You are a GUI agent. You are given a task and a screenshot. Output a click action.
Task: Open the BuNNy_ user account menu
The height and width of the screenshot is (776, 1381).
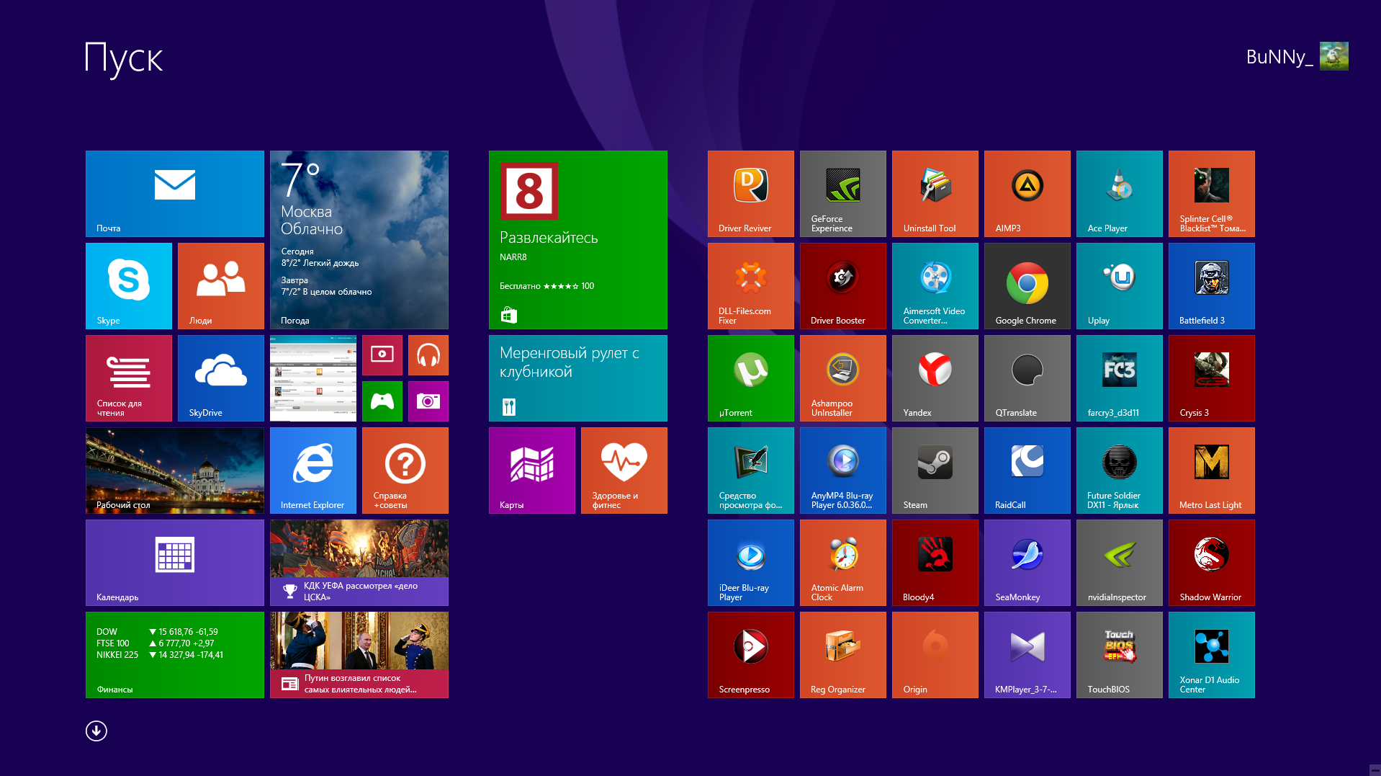click(x=1297, y=56)
